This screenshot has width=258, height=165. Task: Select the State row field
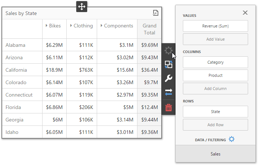pyautogui.click(x=215, y=112)
